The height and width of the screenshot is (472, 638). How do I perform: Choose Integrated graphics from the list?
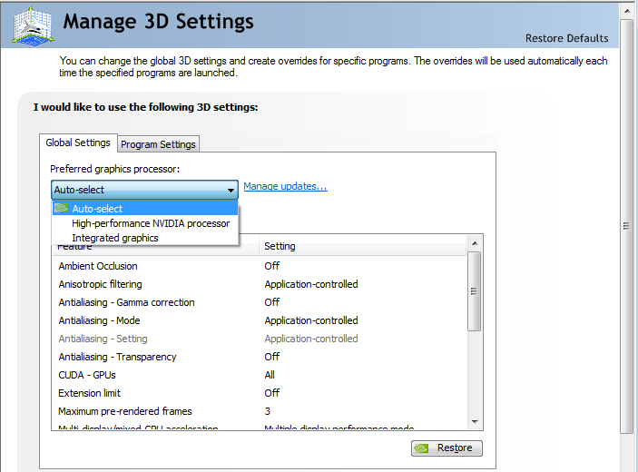click(115, 238)
